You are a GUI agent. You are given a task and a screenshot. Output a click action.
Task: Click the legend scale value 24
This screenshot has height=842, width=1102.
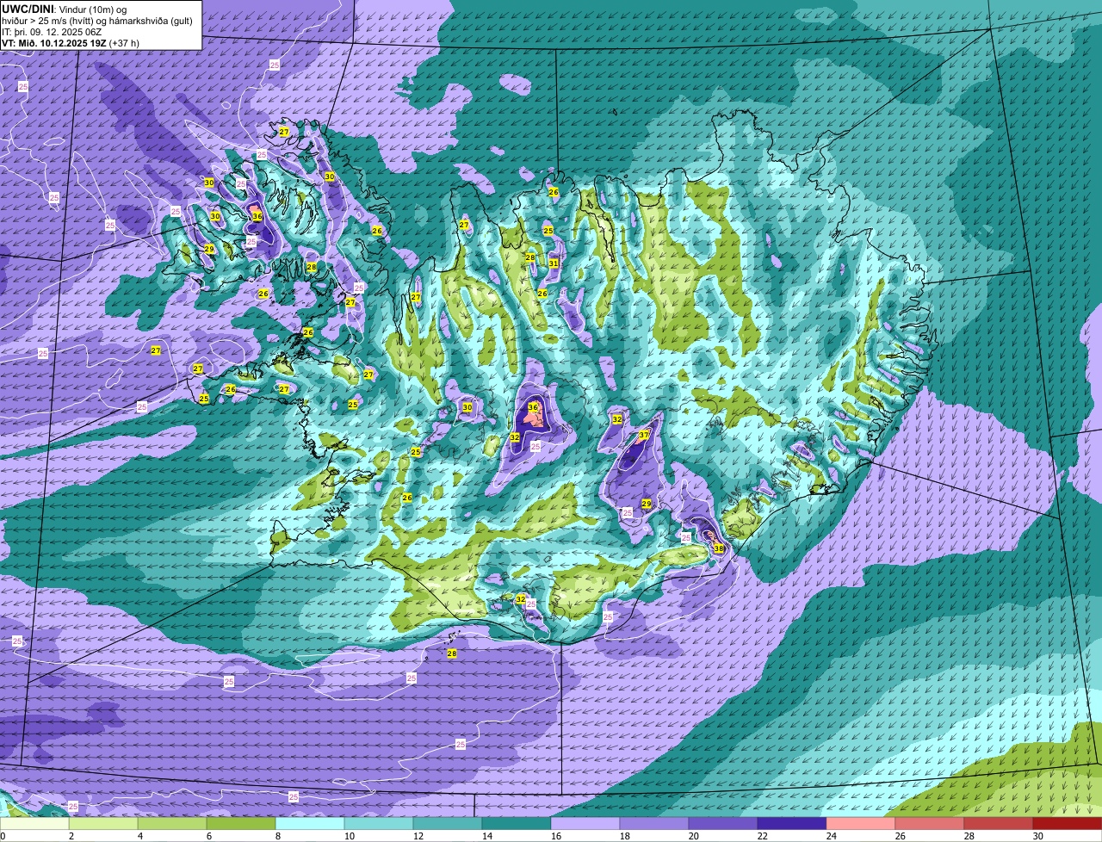pyautogui.click(x=831, y=836)
